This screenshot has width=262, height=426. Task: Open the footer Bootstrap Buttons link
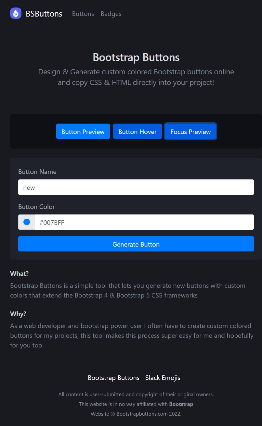pos(113,378)
